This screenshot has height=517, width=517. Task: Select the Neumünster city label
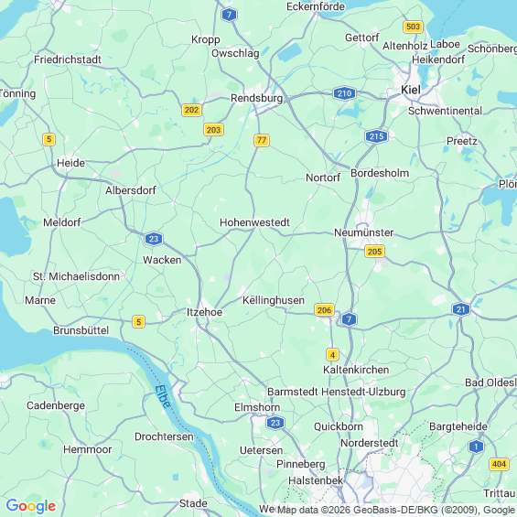point(363,232)
